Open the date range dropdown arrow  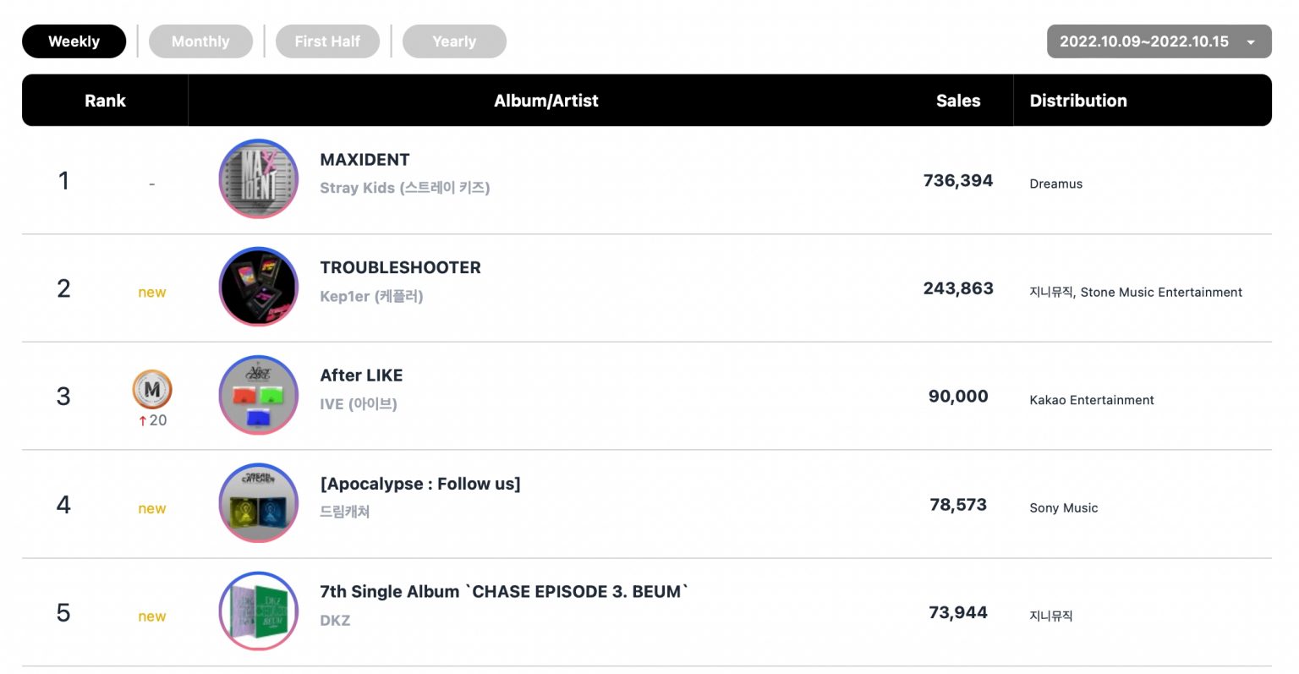(1251, 41)
